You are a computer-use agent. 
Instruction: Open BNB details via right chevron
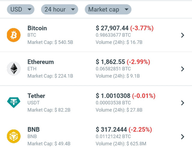click(183, 137)
